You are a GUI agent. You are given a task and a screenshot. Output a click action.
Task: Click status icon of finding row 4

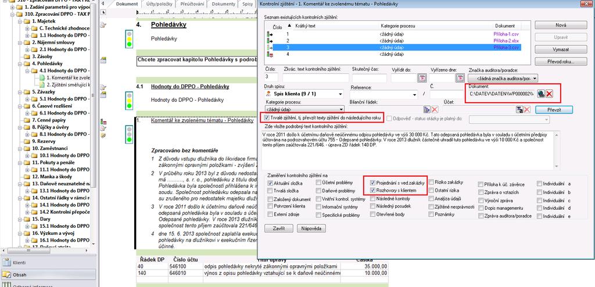point(270,55)
